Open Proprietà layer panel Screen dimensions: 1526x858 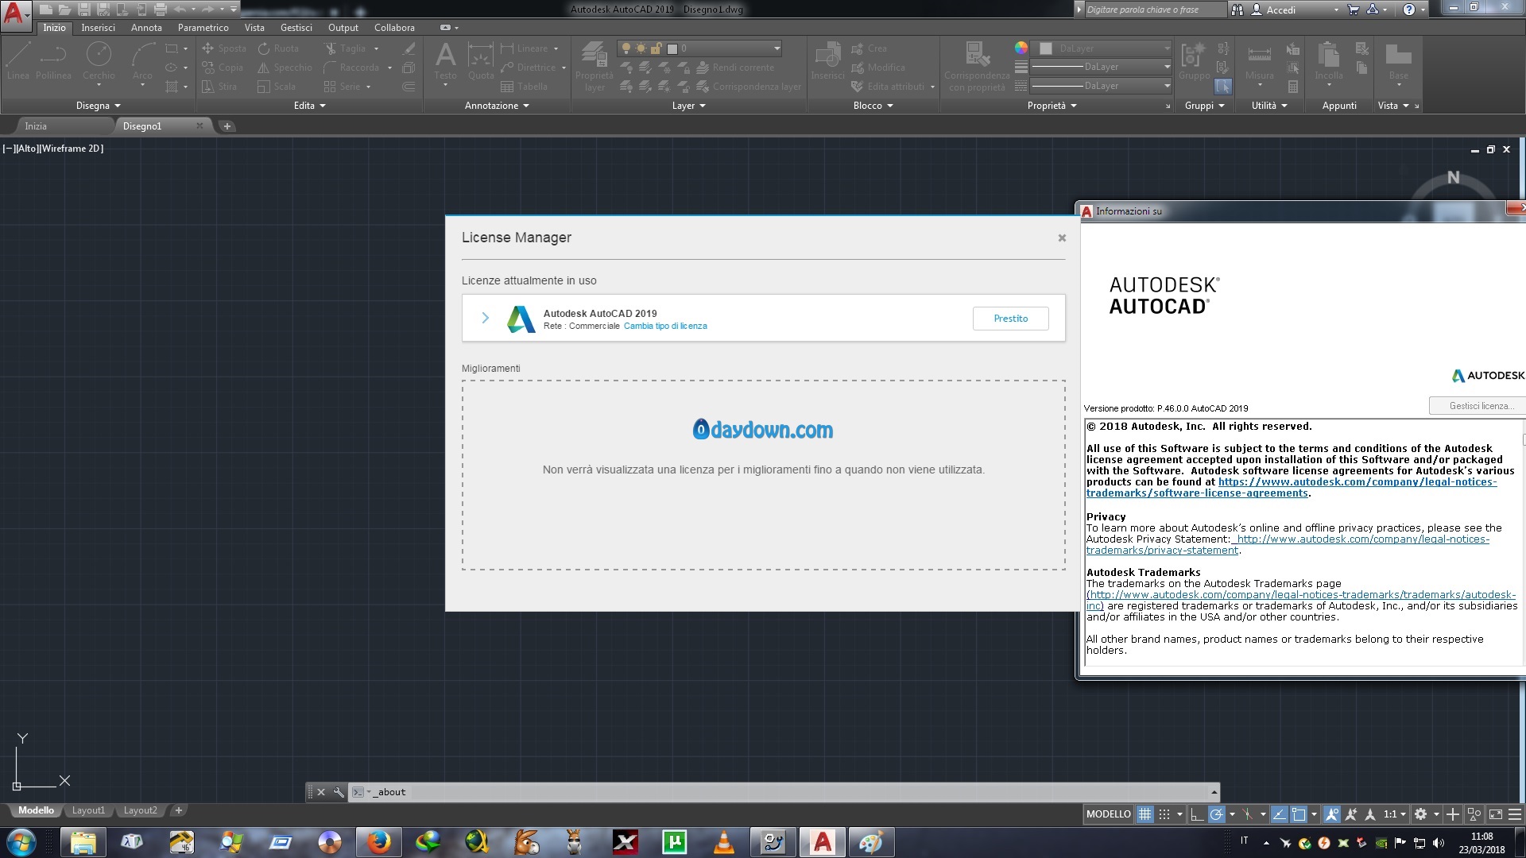tap(595, 67)
